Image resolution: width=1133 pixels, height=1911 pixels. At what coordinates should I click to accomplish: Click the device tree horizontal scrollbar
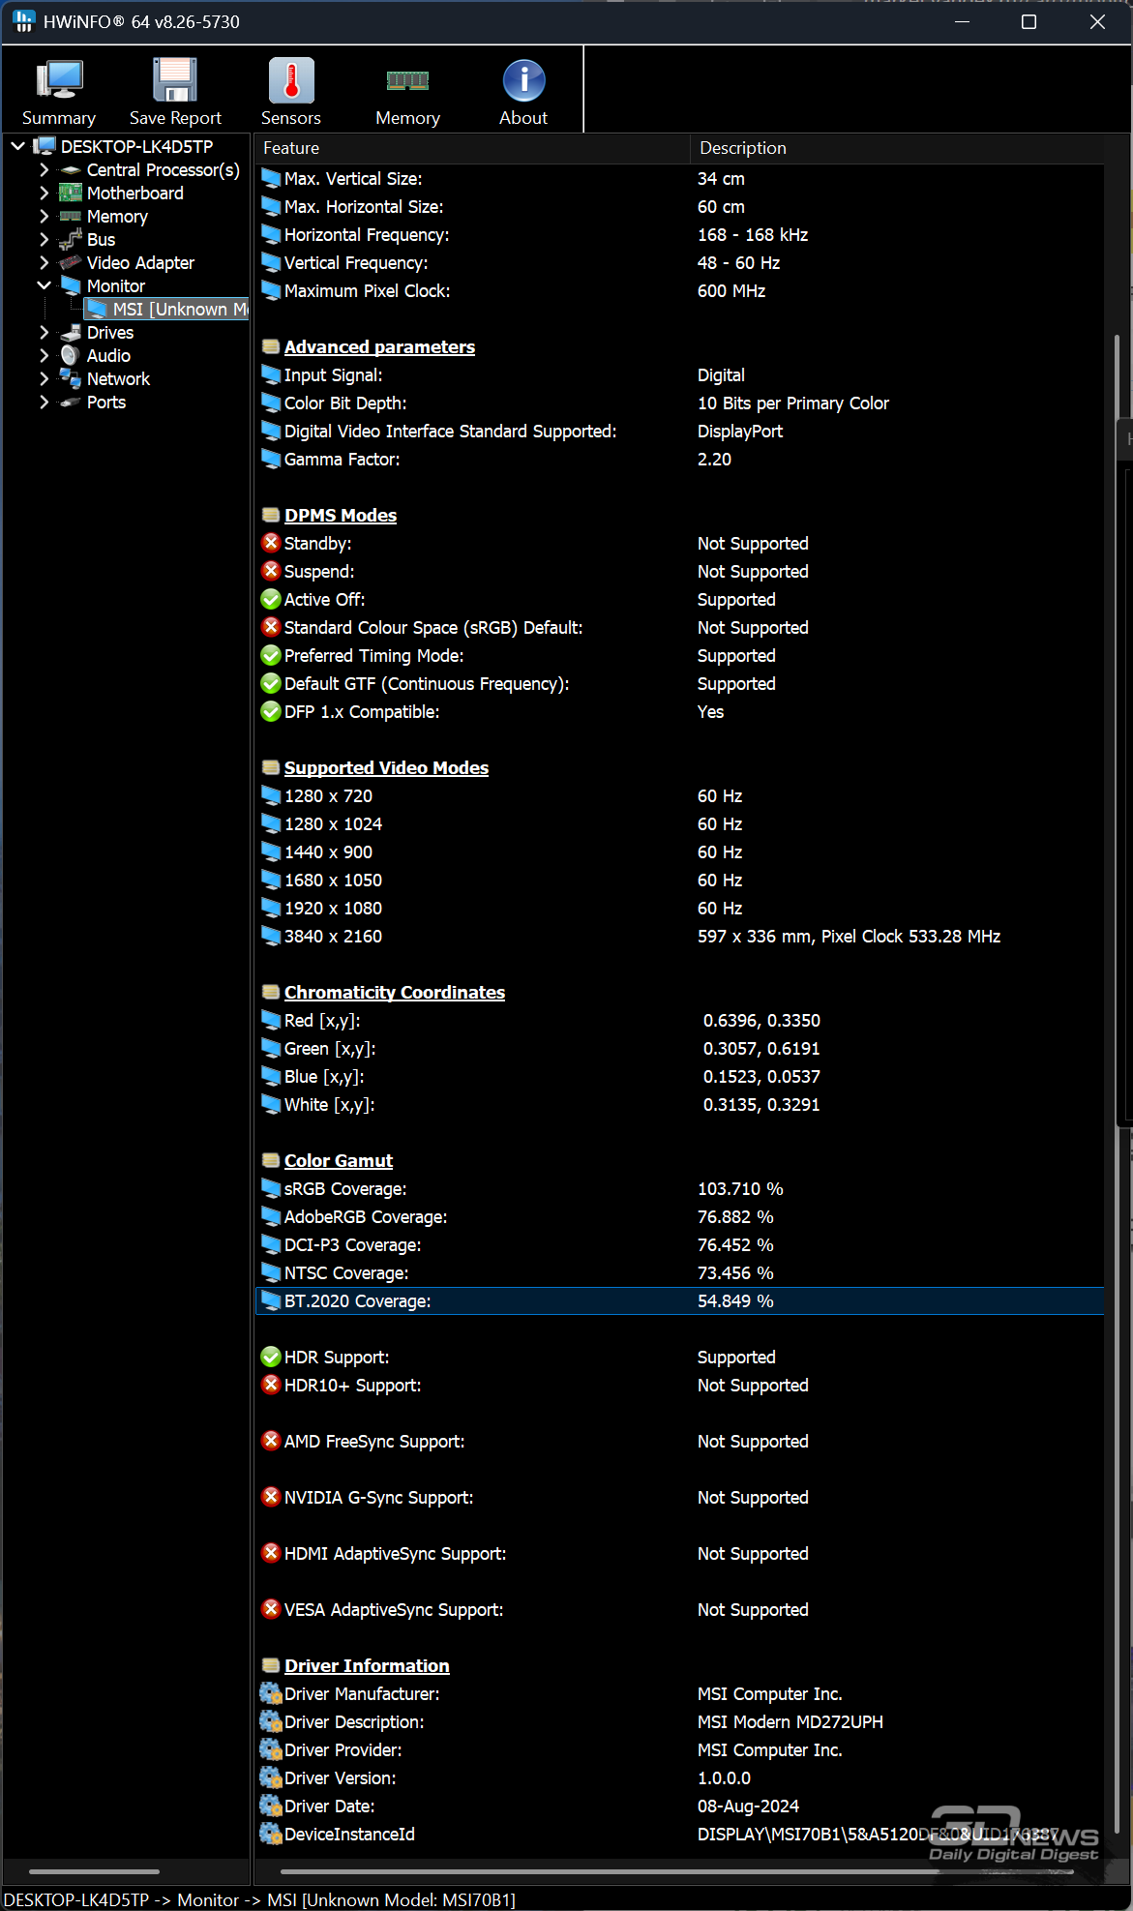click(x=94, y=1871)
